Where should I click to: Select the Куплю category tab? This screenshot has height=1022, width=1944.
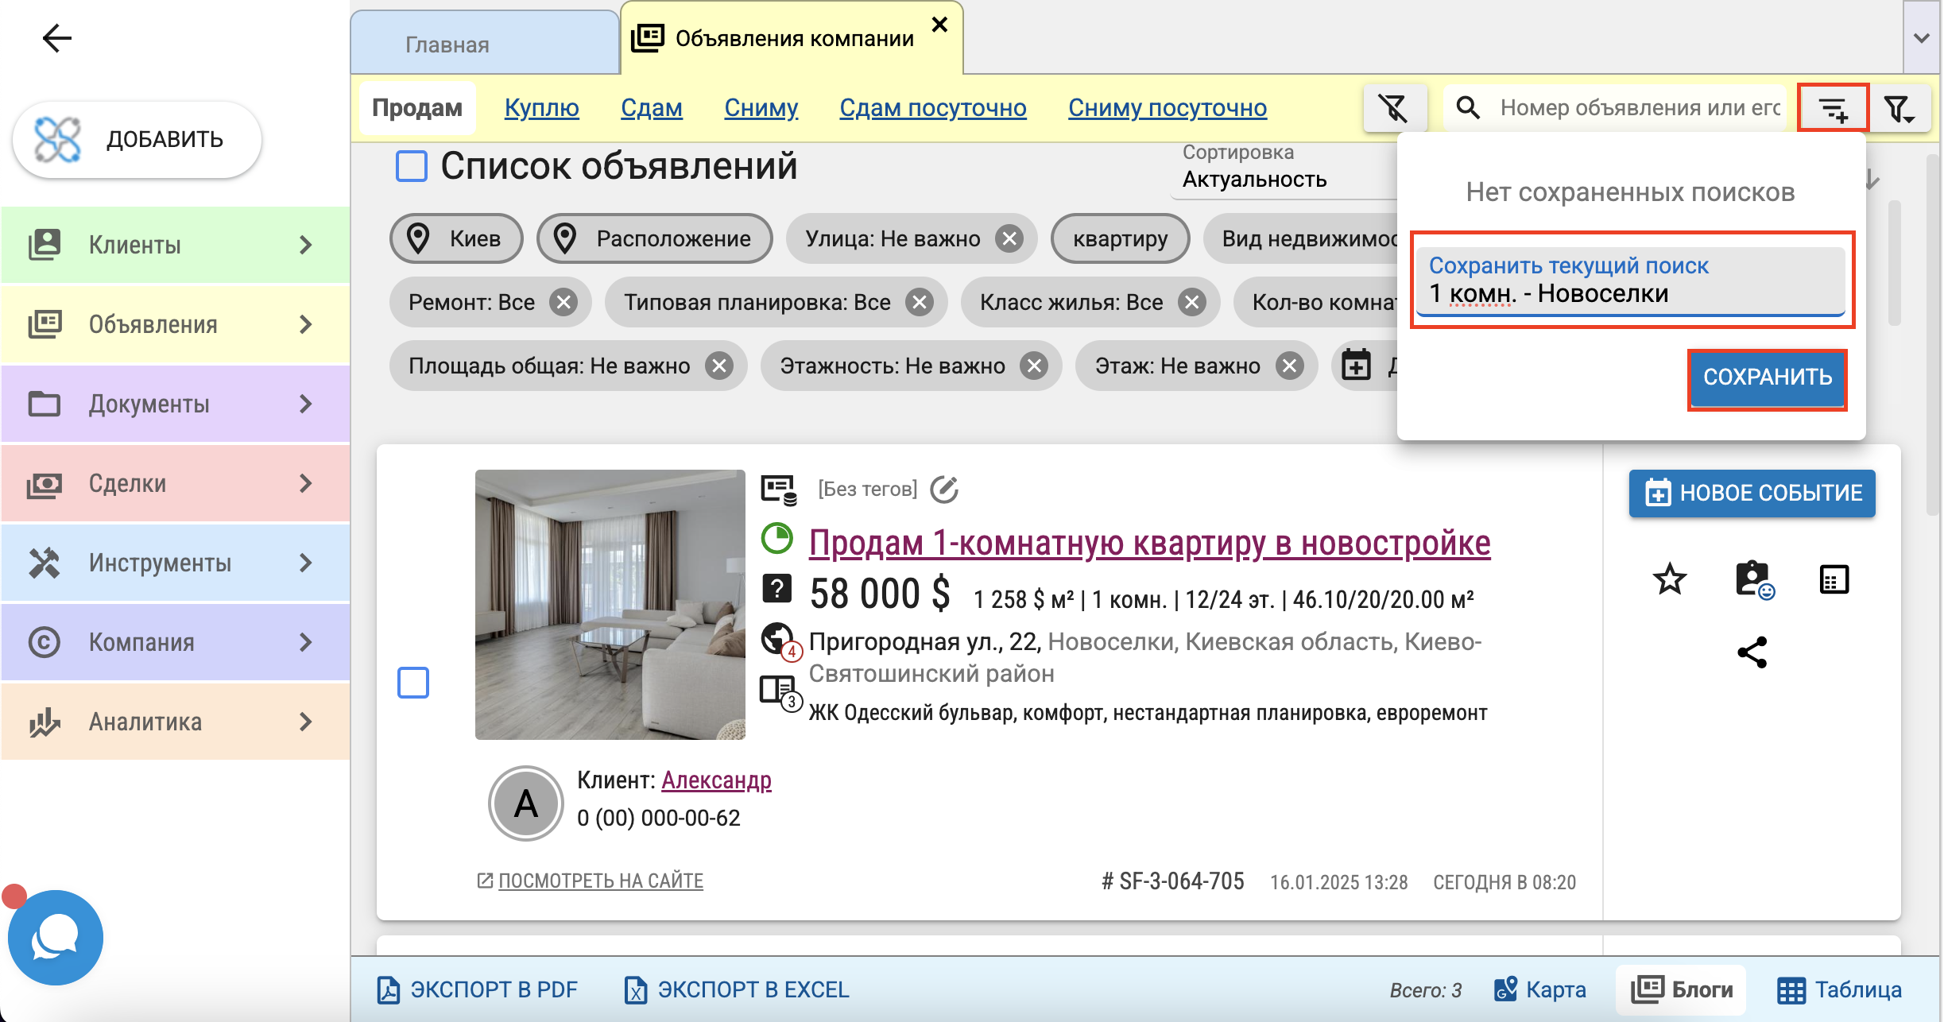tap(541, 108)
